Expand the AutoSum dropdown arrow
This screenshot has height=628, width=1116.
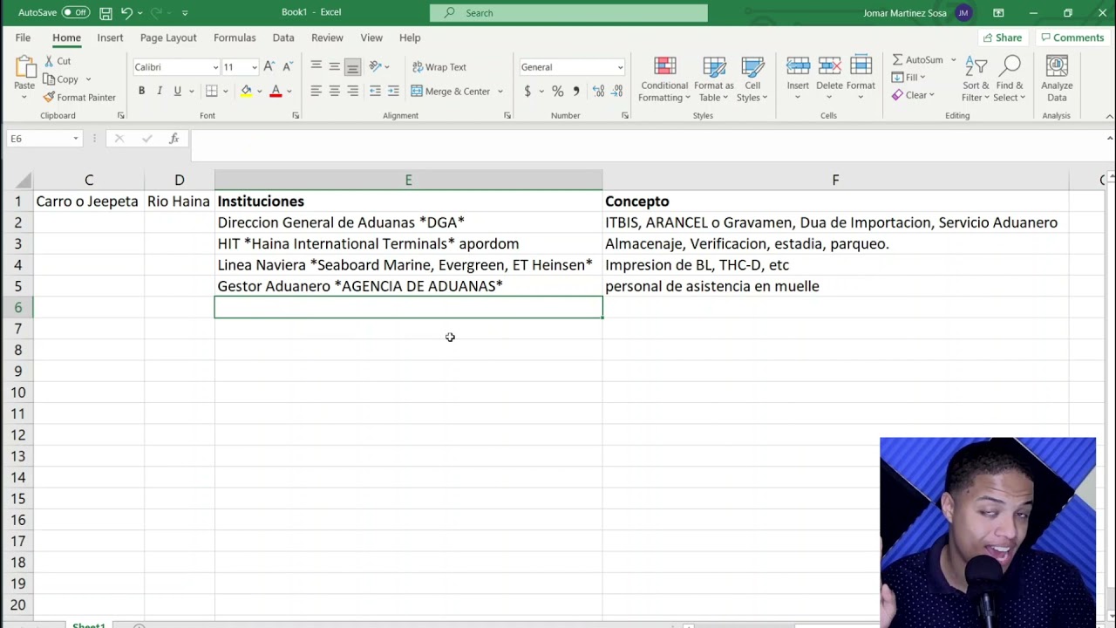[953, 60]
